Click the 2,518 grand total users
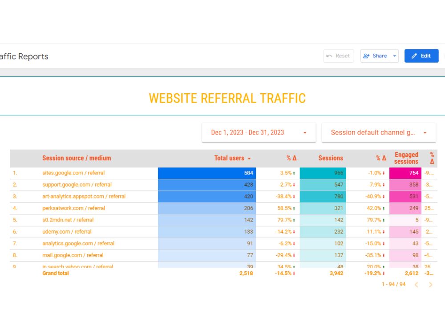The width and height of the screenshot is (445, 333). coord(246,273)
